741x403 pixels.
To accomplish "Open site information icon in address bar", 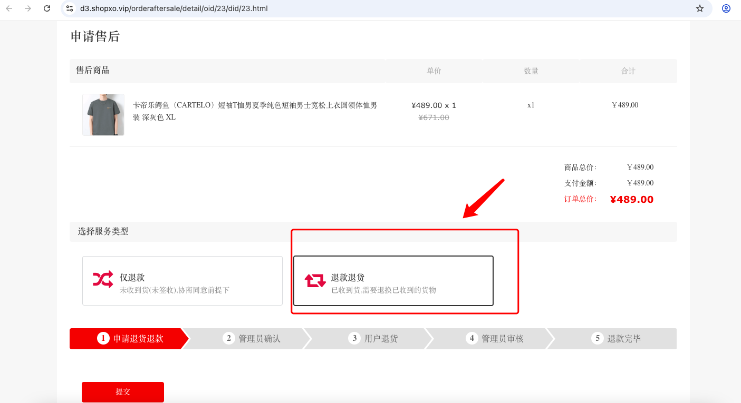I will tap(70, 8).
